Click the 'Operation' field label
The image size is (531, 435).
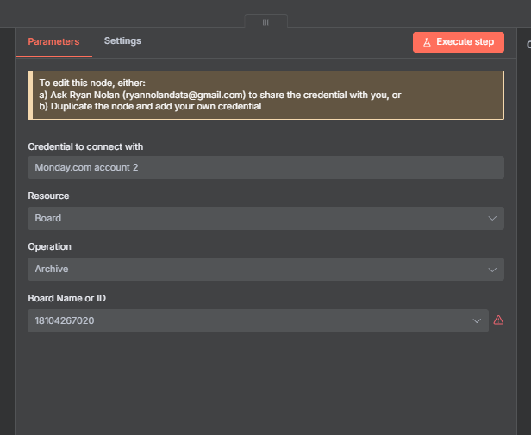coord(49,247)
